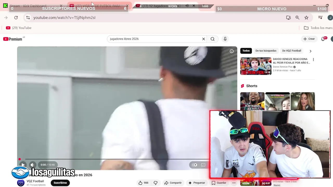Open the browser profile avatar J
The width and height of the screenshot is (333, 187).
click(x=330, y=17)
